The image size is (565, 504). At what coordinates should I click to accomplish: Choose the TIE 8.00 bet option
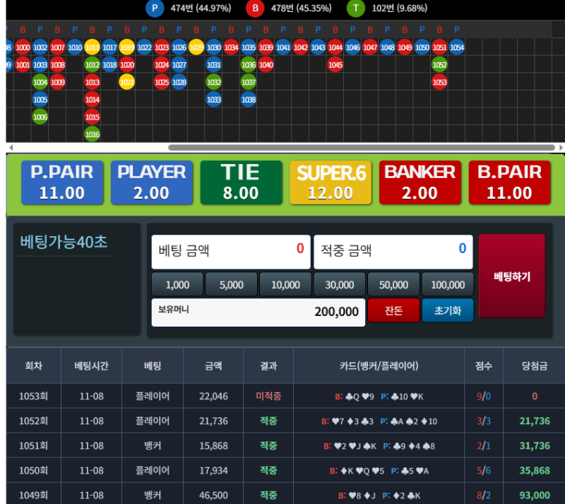240,182
